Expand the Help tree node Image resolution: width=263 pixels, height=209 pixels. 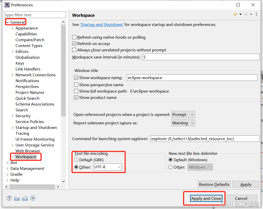tap(7, 180)
